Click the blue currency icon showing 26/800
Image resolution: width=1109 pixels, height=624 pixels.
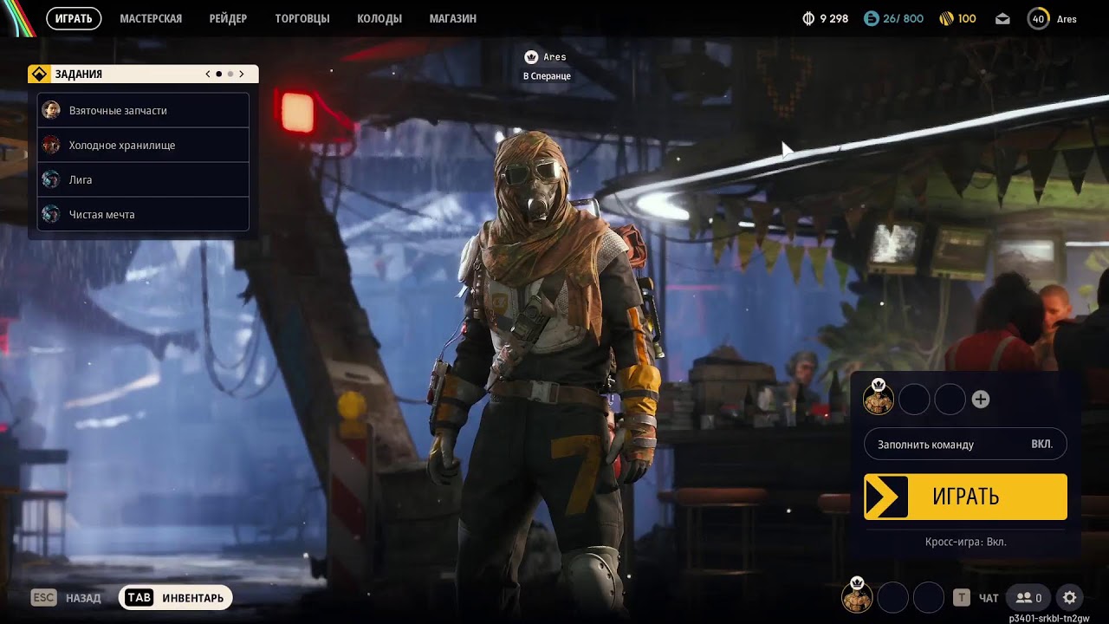click(x=872, y=18)
